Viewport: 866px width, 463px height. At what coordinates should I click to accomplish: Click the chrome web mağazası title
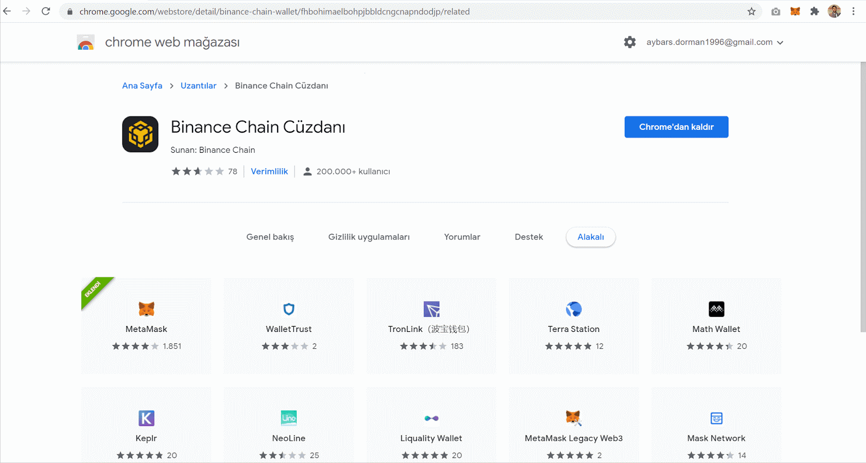[172, 42]
